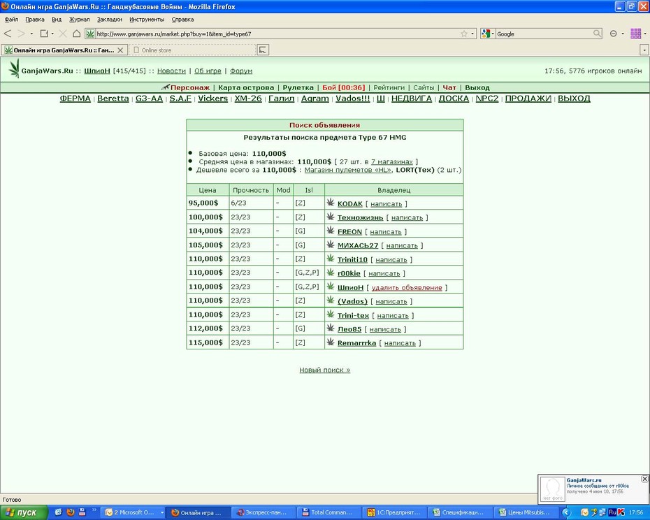Viewport: 650px width, 520px height.
Task: Click the GanjaWars leaf logo in the header
Action: click(15, 68)
